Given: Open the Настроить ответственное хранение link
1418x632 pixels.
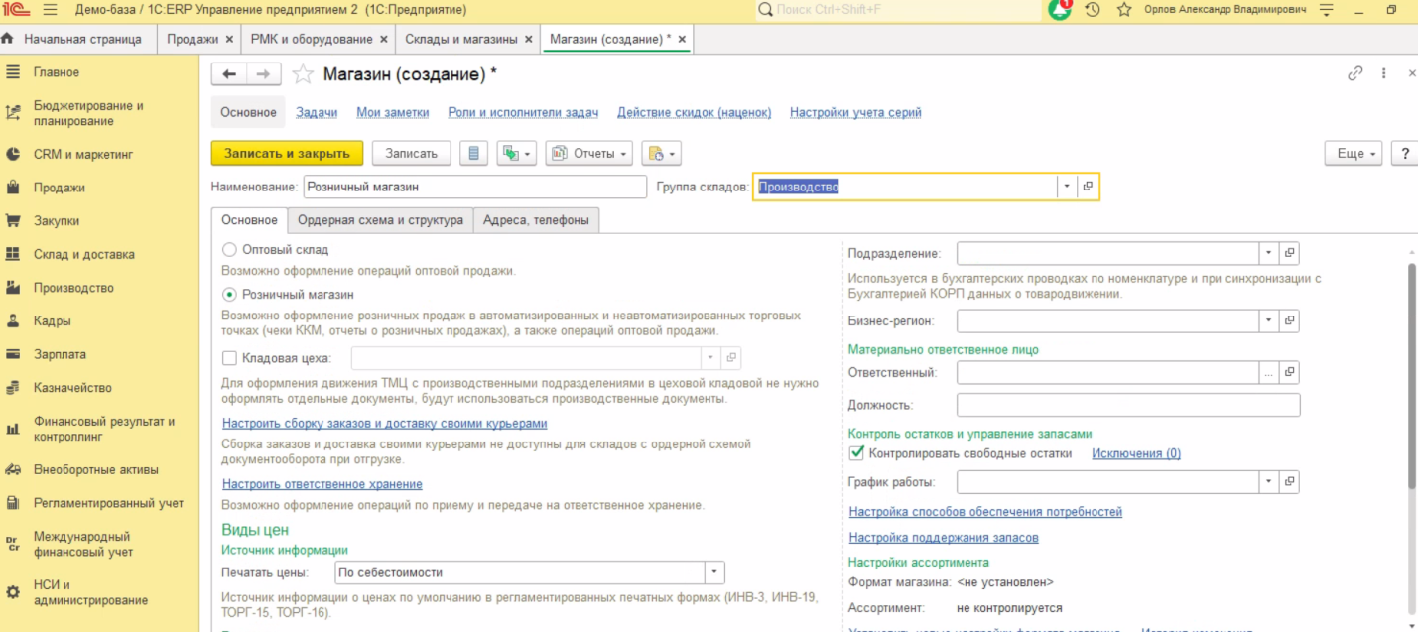Looking at the screenshot, I should pos(322,484).
